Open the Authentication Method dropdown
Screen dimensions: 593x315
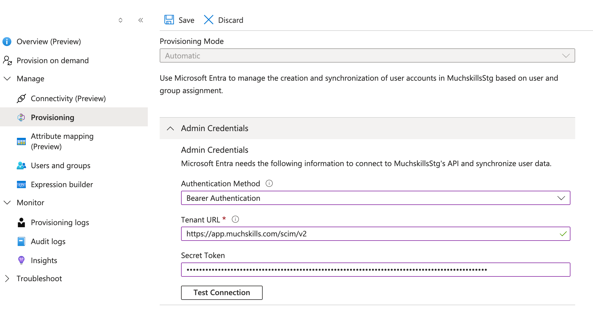pyautogui.click(x=375, y=198)
